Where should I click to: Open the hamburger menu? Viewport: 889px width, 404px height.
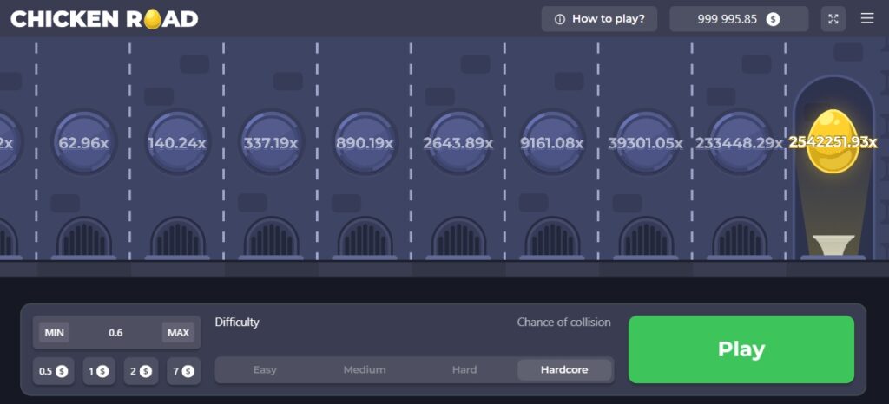(867, 19)
